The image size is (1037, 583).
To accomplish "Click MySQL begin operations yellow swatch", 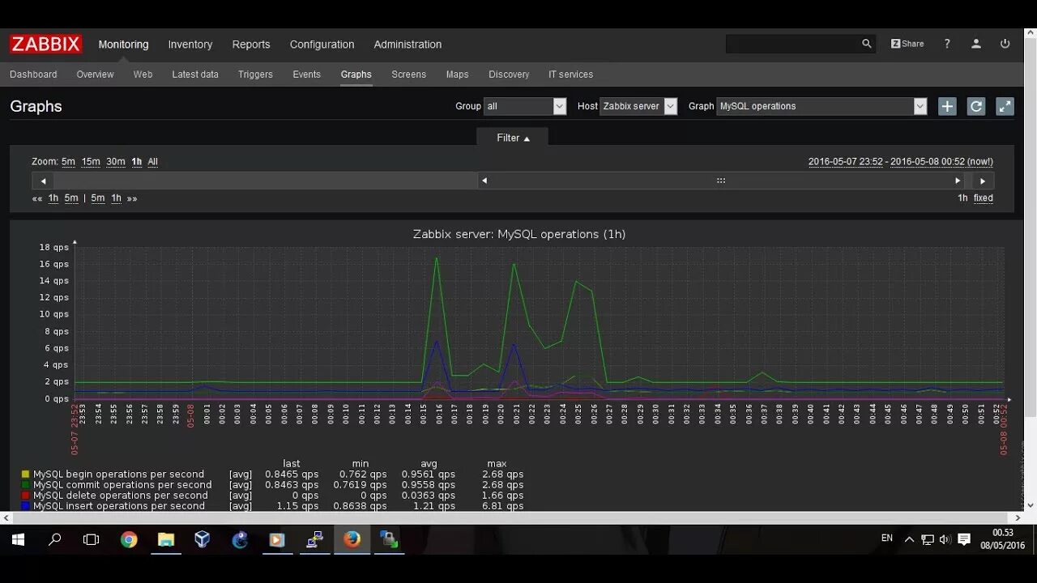I will [x=25, y=474].
